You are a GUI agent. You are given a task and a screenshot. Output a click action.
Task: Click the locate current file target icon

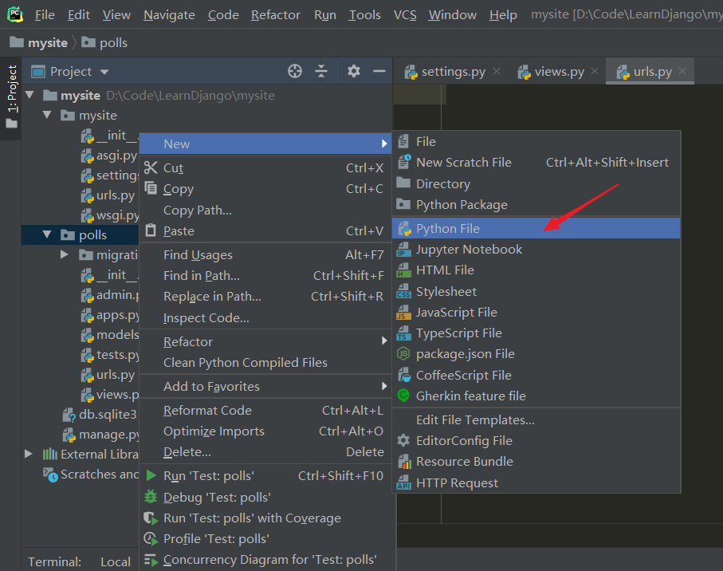pos(295,71)
